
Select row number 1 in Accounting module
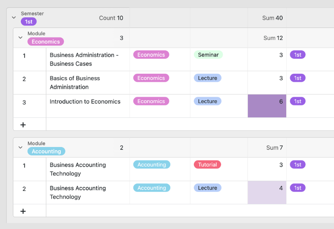pos(24,166)
